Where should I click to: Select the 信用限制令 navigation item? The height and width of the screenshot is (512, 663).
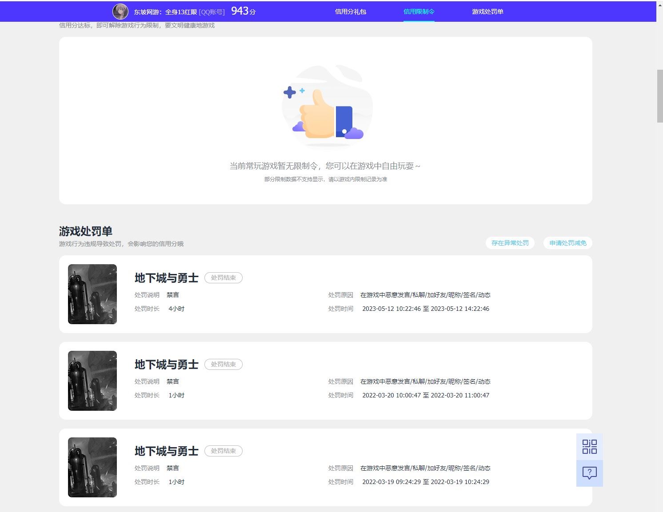click(x=419, y=12)
